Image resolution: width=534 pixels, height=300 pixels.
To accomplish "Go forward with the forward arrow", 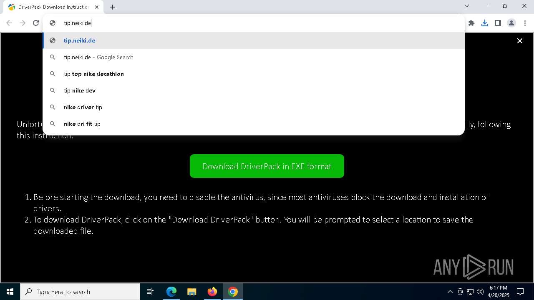I will click(x=23, y=23).
